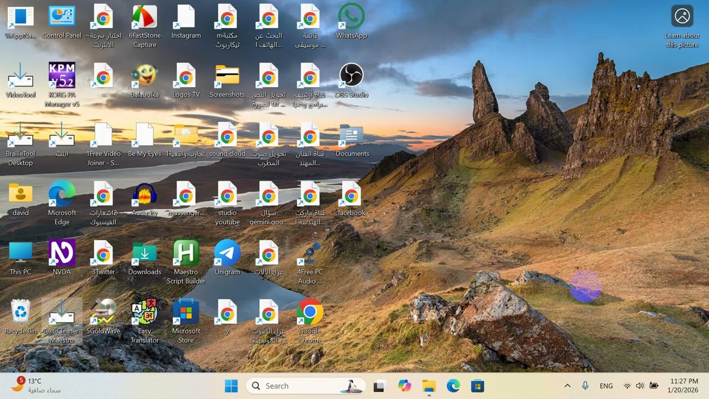Select the facebook Chrome shortcut
Image resolution: width=709 pixels, height=399 pixels.
(x=351, y=199)
